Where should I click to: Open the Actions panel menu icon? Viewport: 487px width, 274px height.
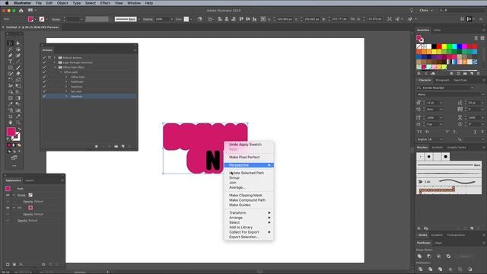(x=135, y=50)
